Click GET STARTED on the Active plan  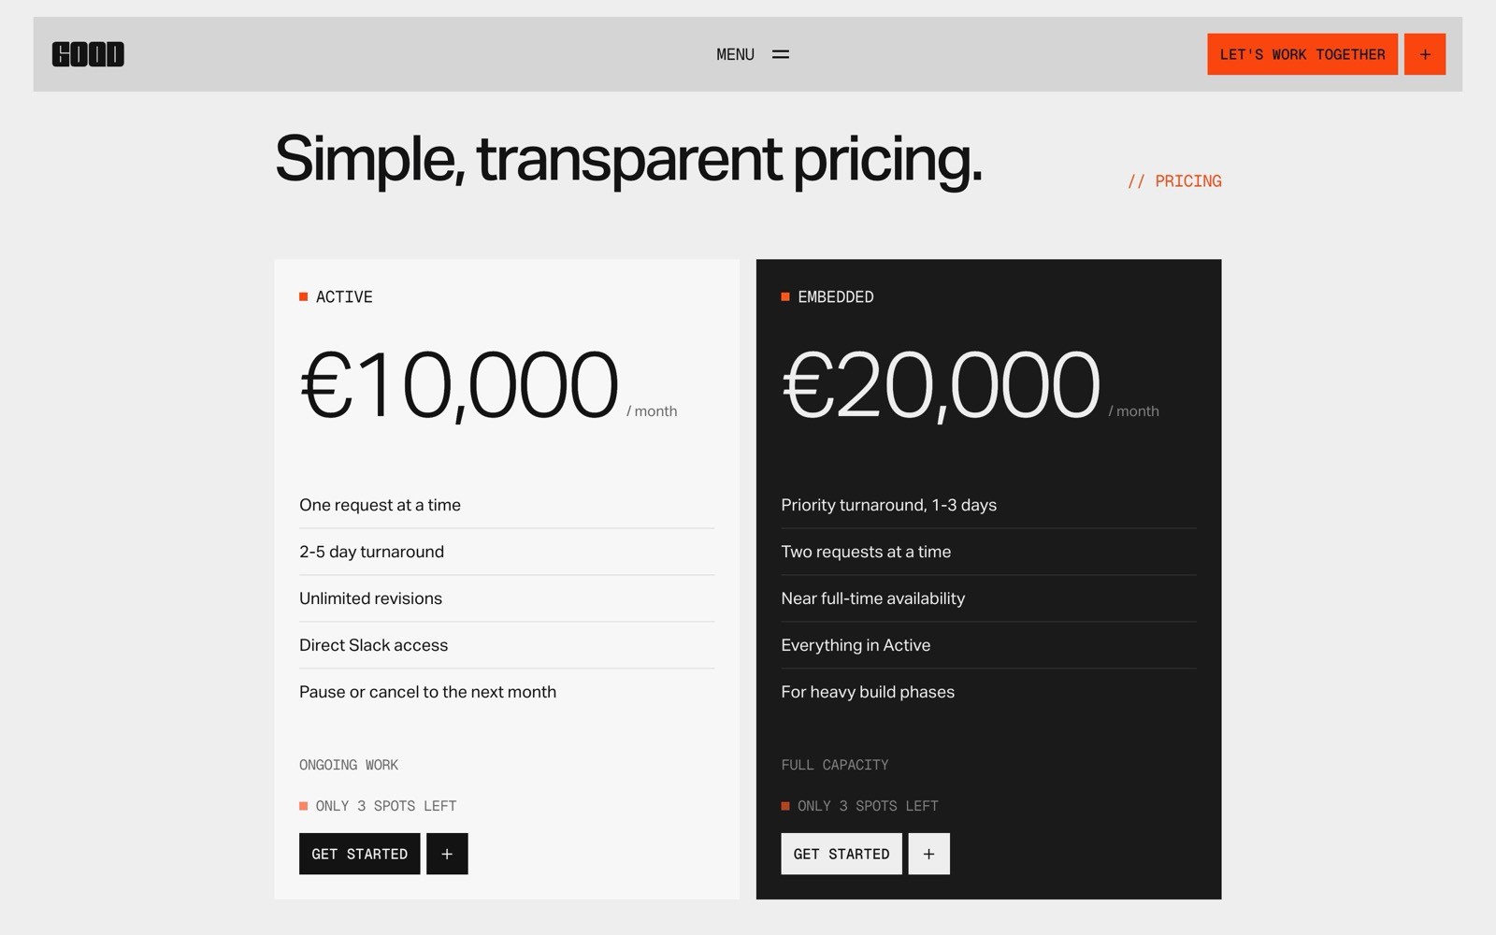coord(359,853)
